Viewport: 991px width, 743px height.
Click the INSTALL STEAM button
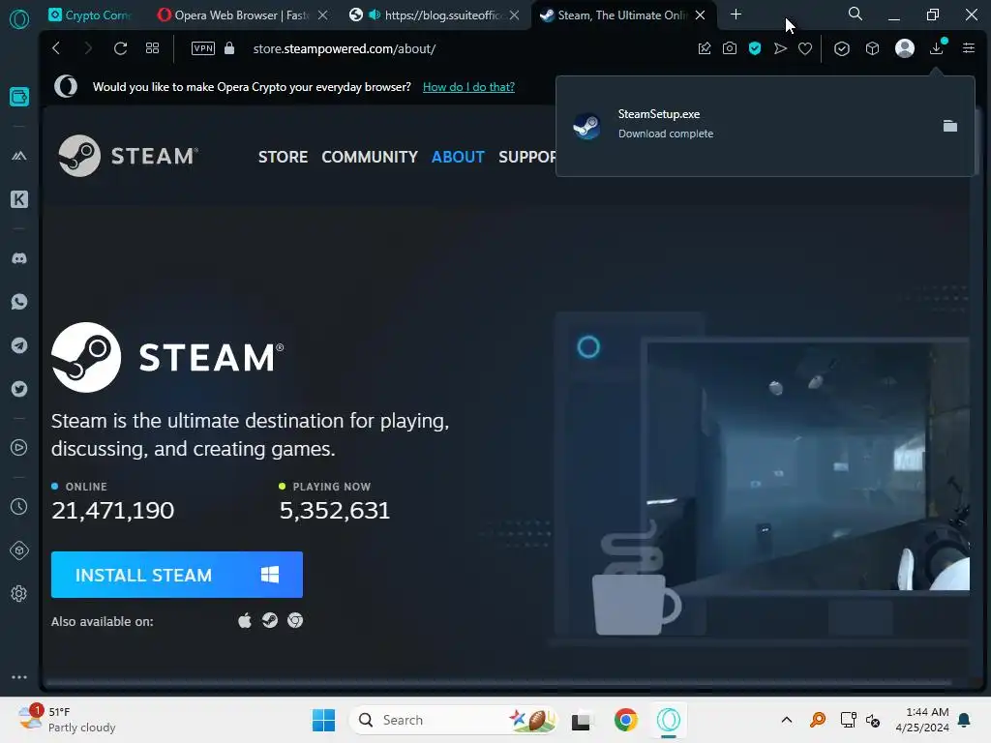[177, 575]
